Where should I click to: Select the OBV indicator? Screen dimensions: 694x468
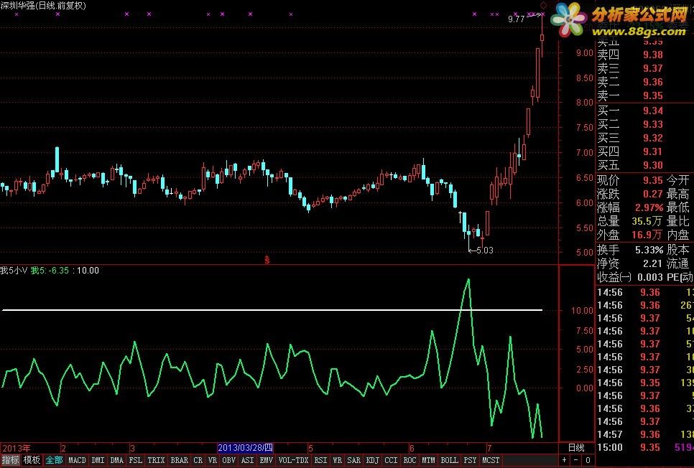pos(228,461)
